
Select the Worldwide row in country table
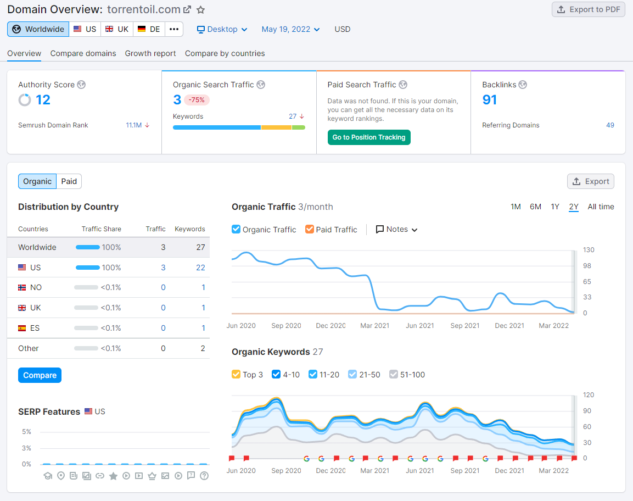pos(108,247)
